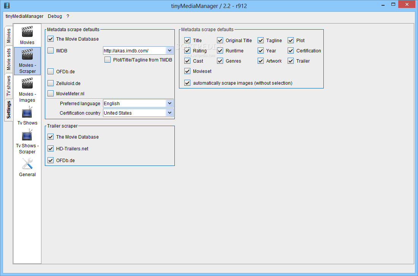Open the tinyMediaManager menu
This screenshot has width=418, height=276.
coord(25,16)
